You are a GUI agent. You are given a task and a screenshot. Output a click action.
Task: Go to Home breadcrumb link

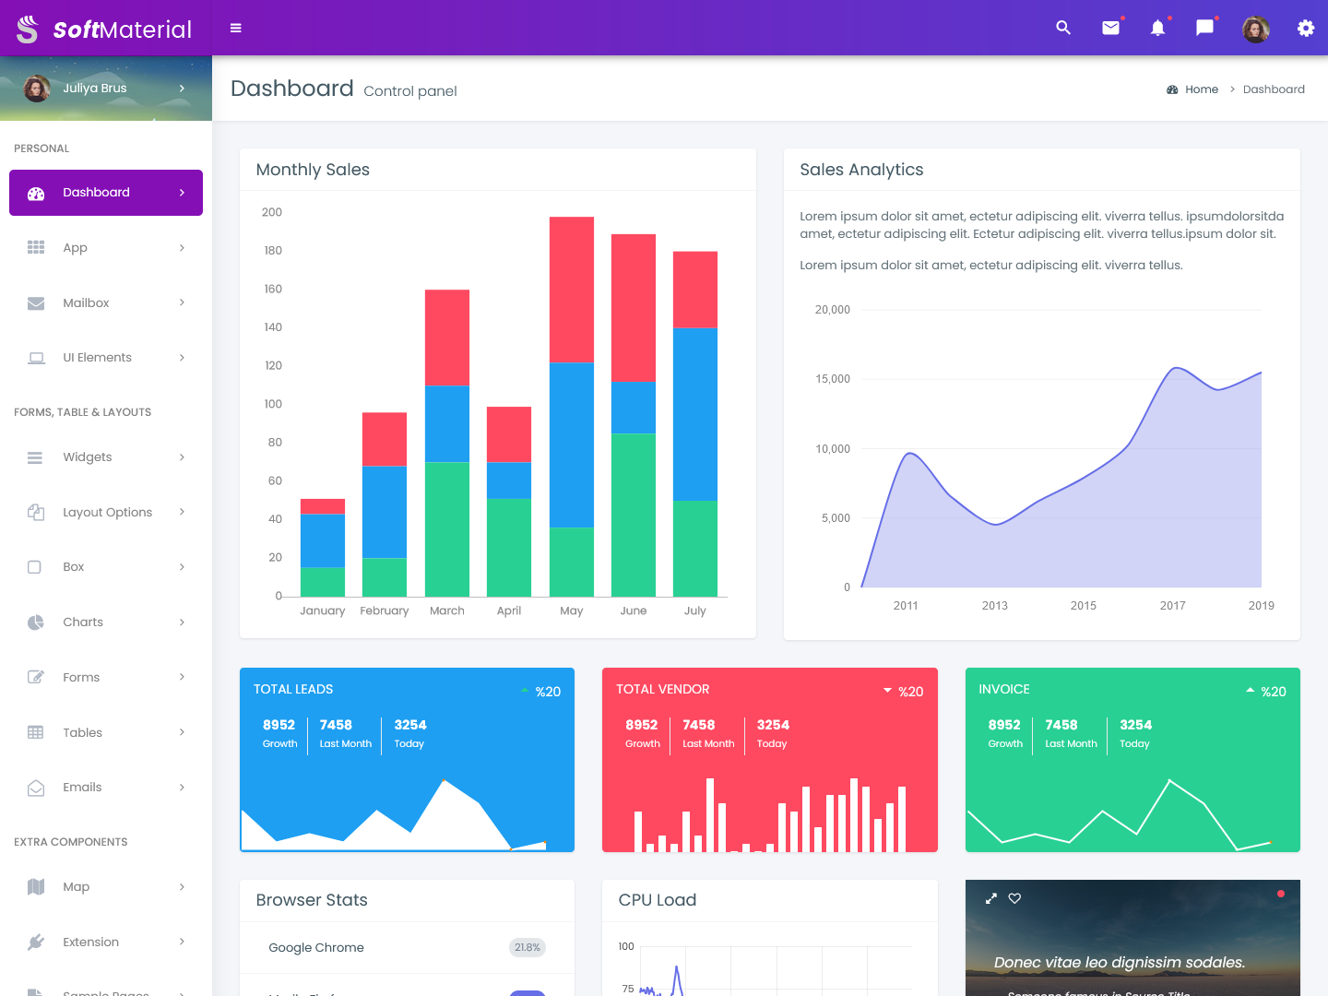[x=1202, y=89]
